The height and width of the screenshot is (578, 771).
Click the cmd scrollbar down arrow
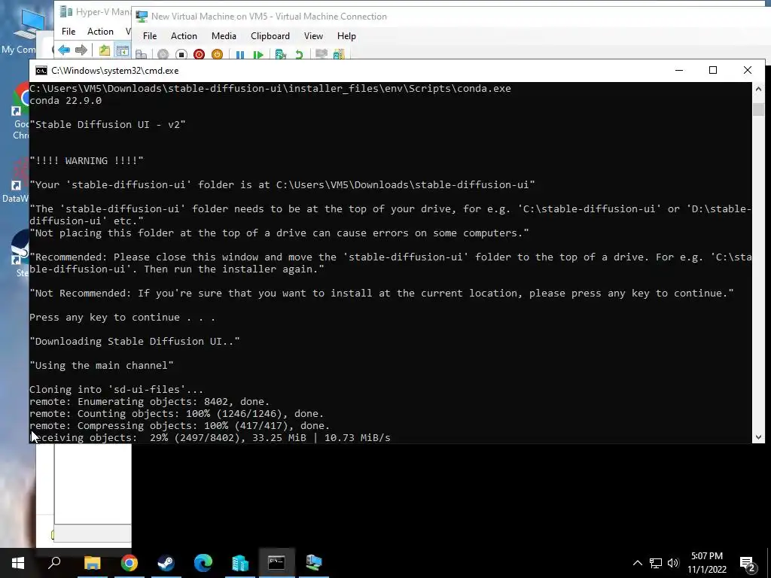758,437
